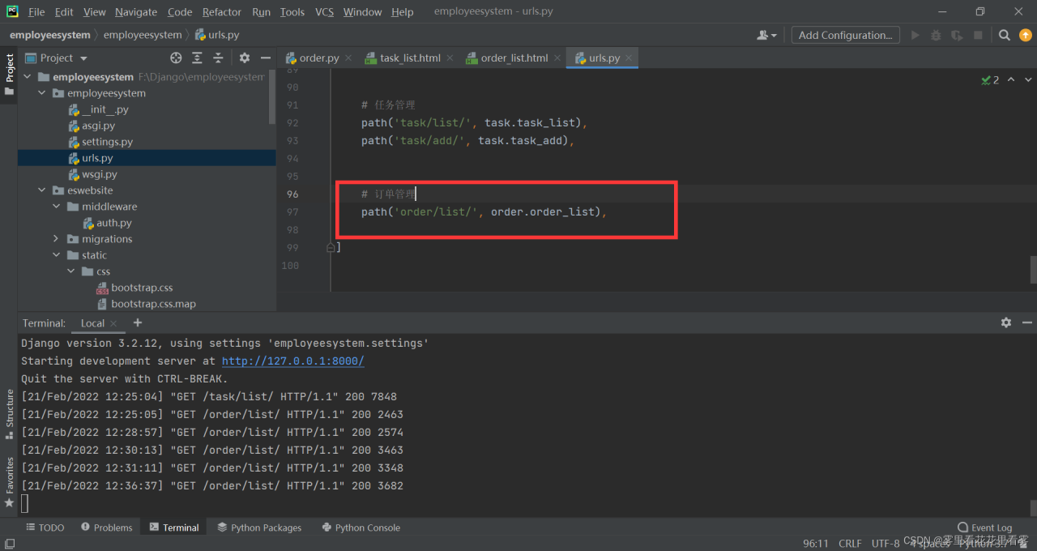
Task: Open Project panel gear options
Action: (x=245, y=58)
